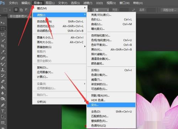Switch to 荷花摄影图片.jpg document tab
The height and width of the screenshot is (129, 178).
pos(20,16)
